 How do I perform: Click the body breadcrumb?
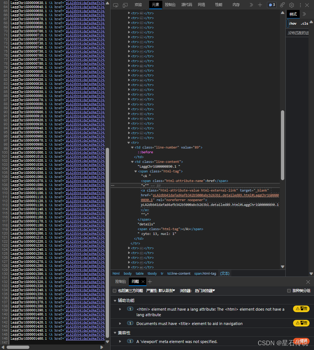(127, 274)
